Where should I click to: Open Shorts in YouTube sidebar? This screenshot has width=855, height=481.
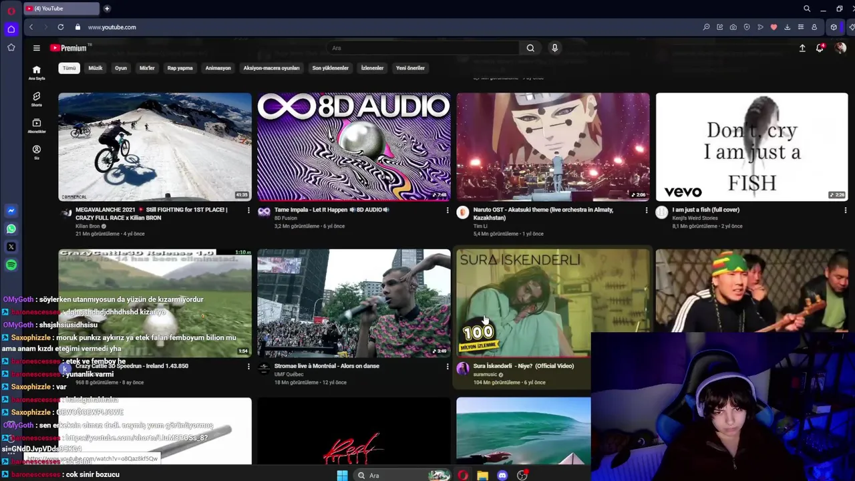(x=37, y=100)
